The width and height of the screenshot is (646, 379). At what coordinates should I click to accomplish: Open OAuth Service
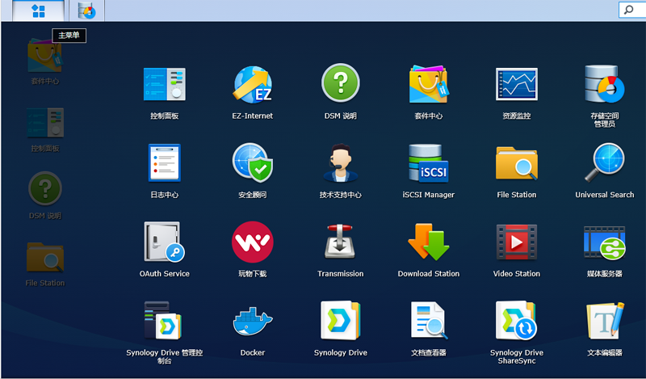165,242
